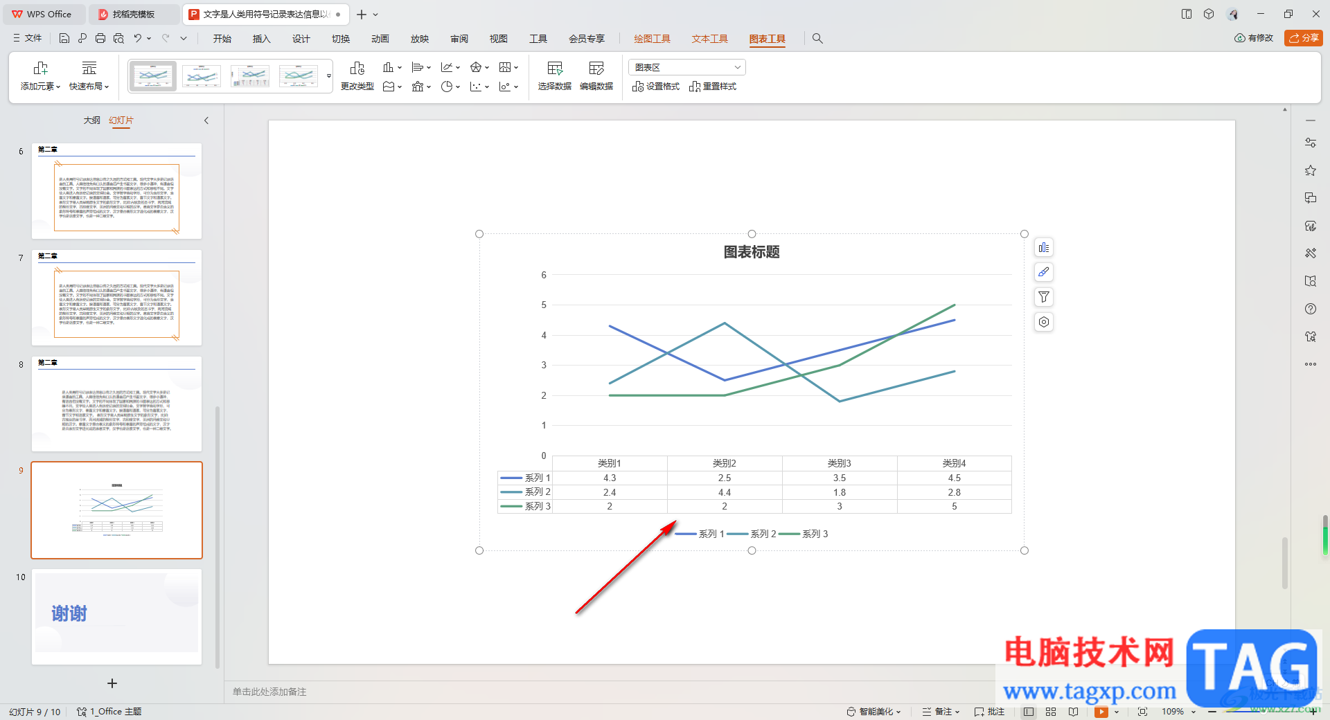
Task: Switch to the 动画 ribbon tab
Action: pyautogui.click(x=380, y=39)
